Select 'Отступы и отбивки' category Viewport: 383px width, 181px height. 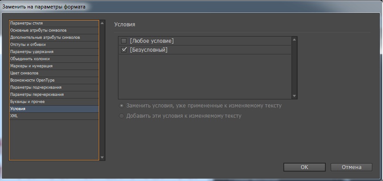click(x=54, y=45)
